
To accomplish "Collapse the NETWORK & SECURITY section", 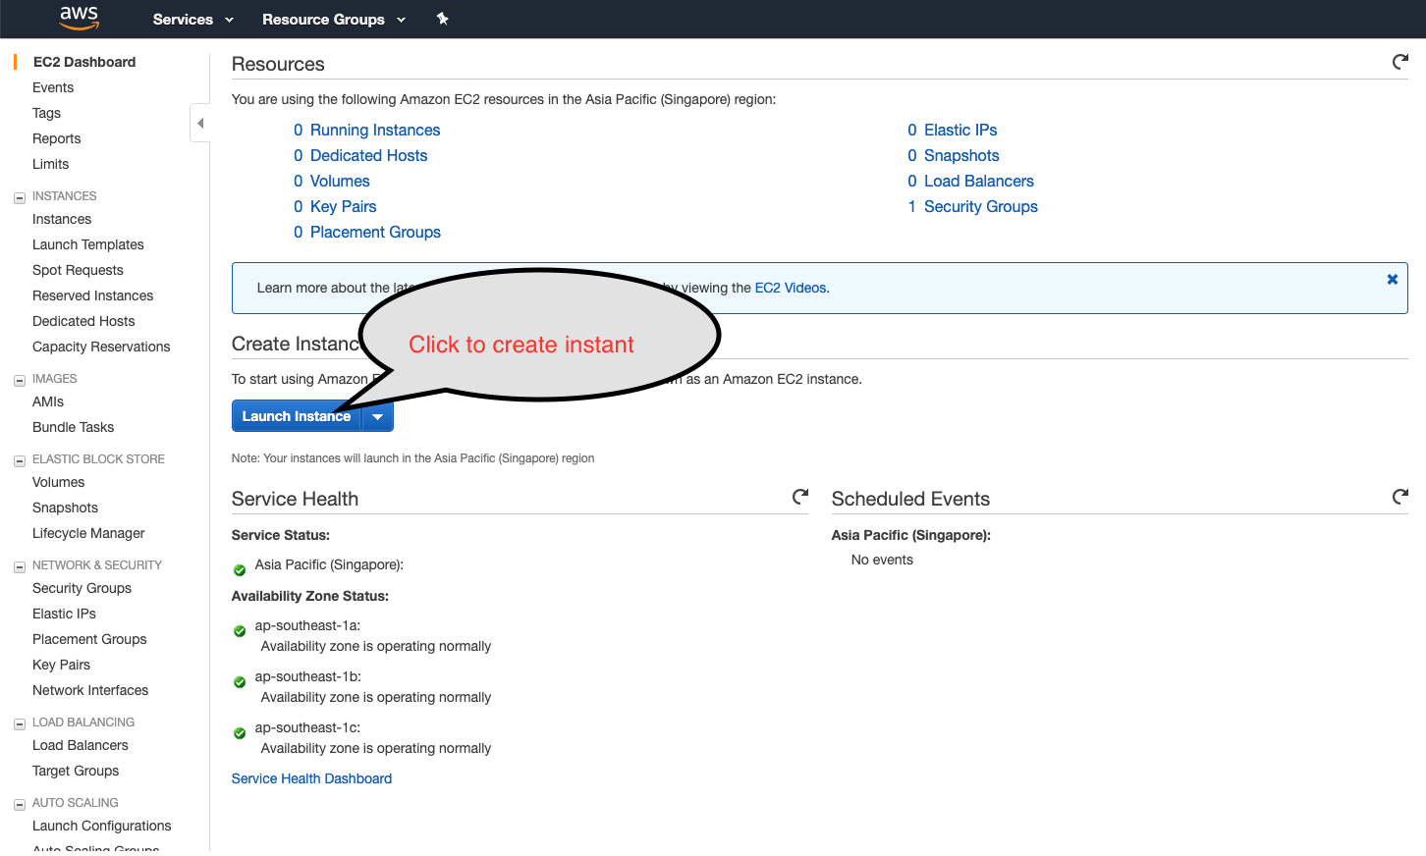I will point(20,566).
